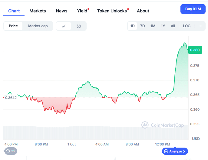Screen dimensions: 208x160
Task: Switch to the News tab
Action: pos(61,11)
